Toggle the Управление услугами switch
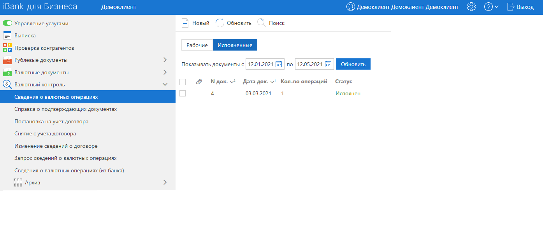This screenshot has width=543, height=247. [x=7, y=23]
